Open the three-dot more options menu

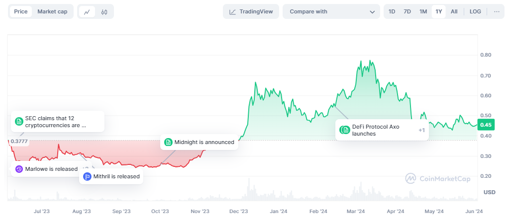click(x=497, y=11)
